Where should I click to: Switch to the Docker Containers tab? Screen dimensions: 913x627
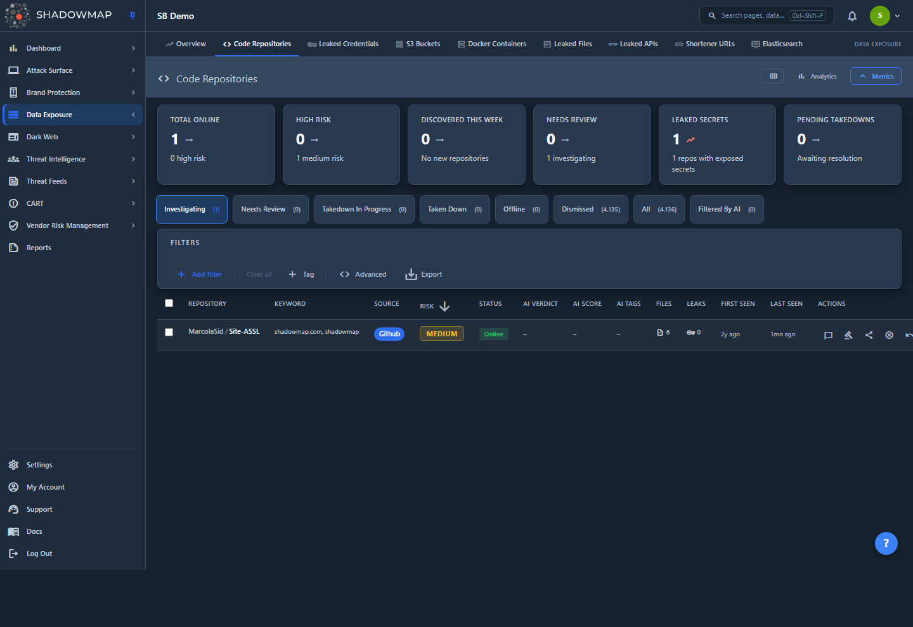[492, 44]
